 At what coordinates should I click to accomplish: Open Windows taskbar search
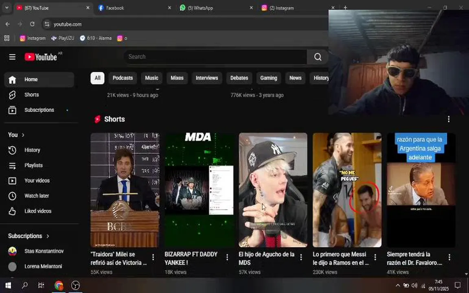[x=25, y=286]
